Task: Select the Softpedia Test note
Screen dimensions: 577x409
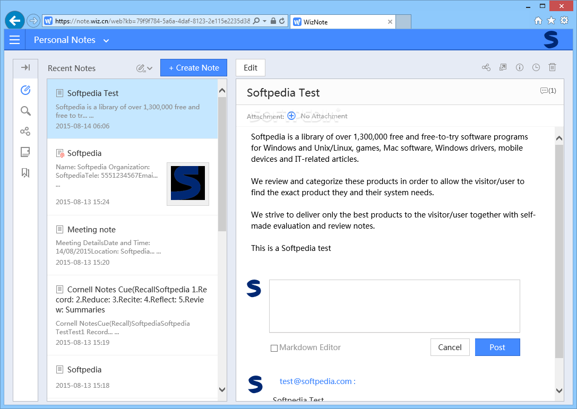Action: click(x=133, y=109)
